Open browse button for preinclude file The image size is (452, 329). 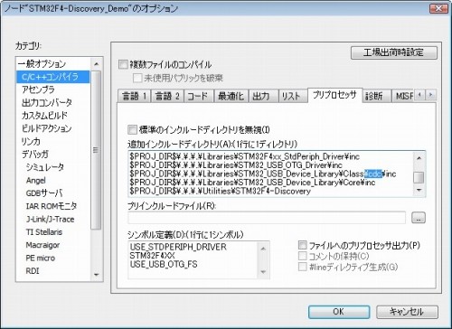click(419, 218)
